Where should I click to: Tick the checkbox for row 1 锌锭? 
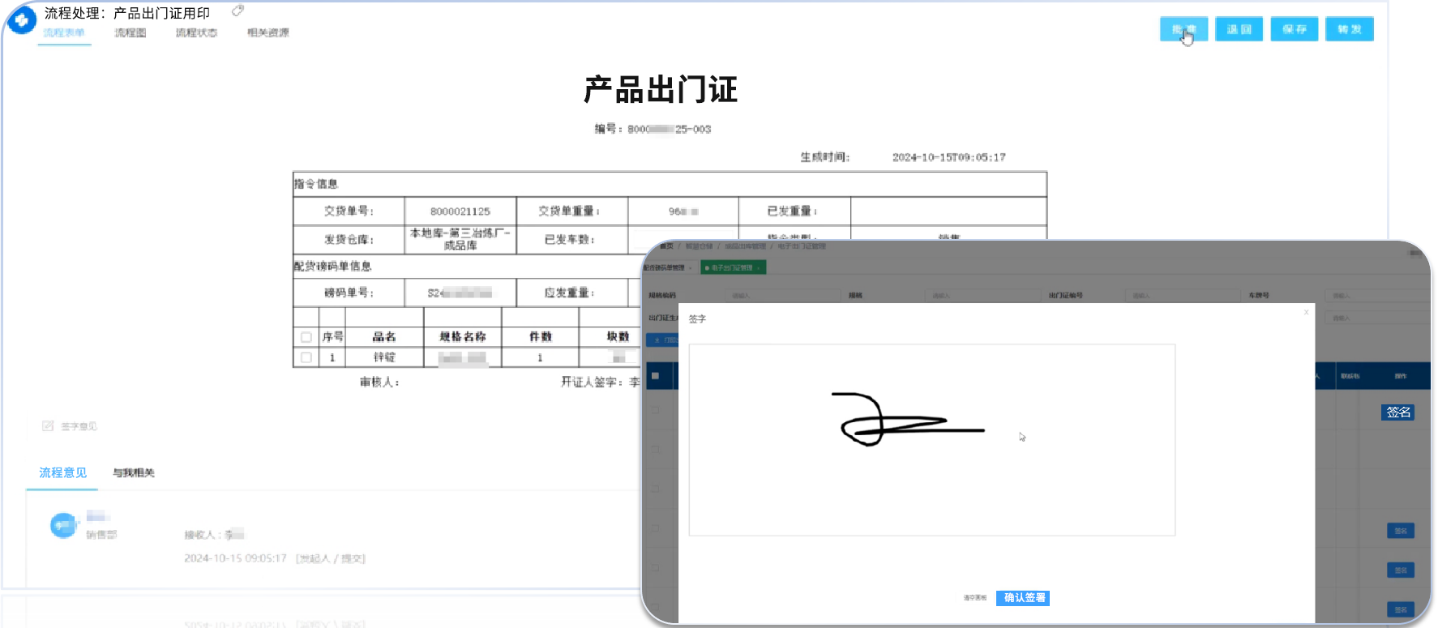(x=306, y=357)
